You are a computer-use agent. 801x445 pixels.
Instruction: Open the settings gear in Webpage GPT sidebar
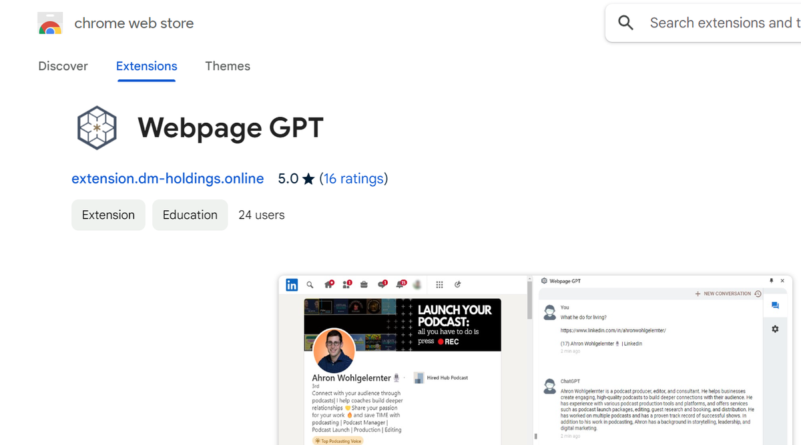pos(775,329)
